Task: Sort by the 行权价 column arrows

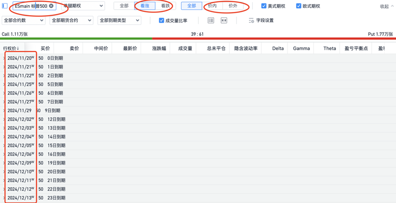Action: point(18,48)
